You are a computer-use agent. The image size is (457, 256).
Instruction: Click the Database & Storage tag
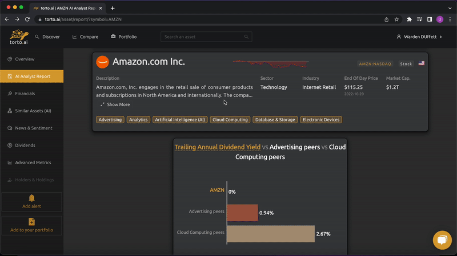275,120
